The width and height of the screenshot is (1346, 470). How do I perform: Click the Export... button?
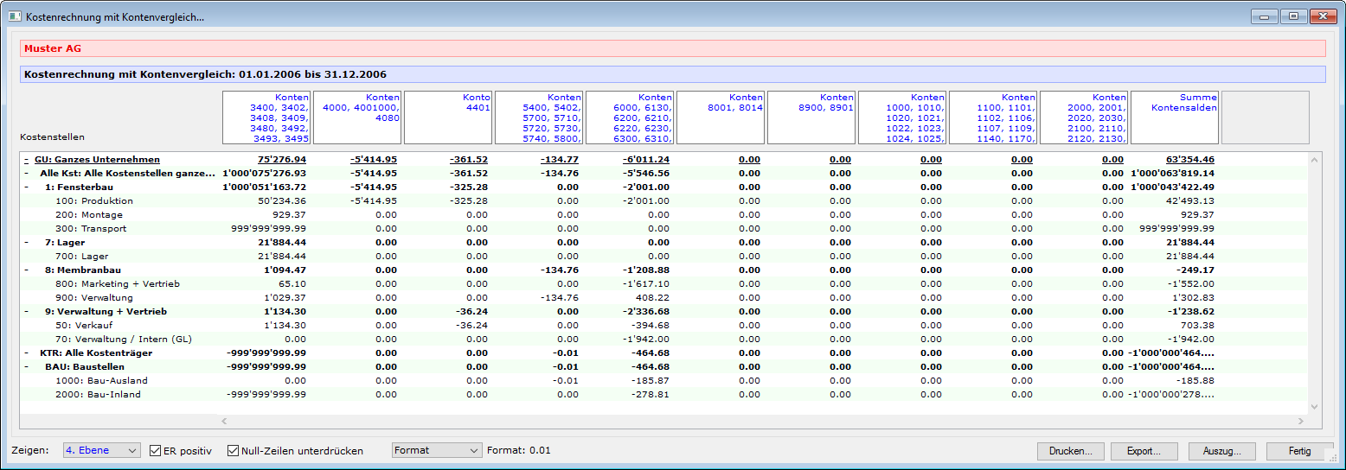(1144, 451)
